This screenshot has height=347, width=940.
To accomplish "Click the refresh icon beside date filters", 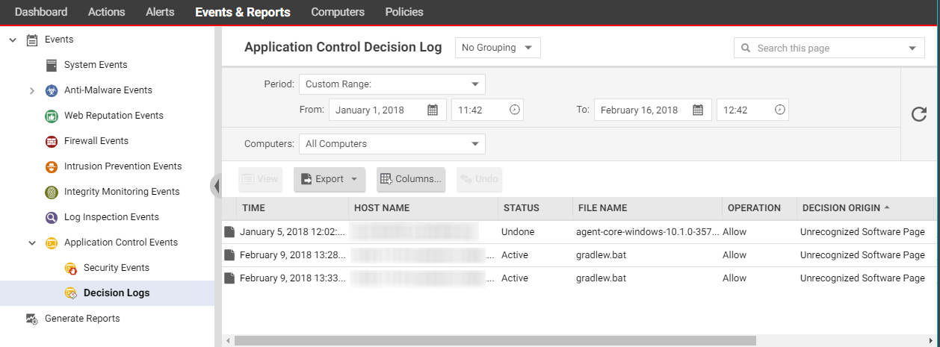I will 919,114.
